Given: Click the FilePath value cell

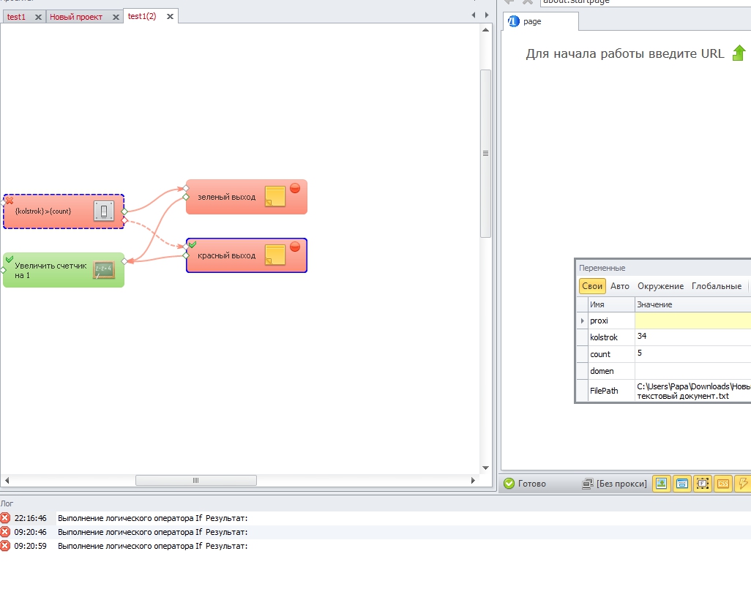Looking at the screenshot, I should point(693,391).
